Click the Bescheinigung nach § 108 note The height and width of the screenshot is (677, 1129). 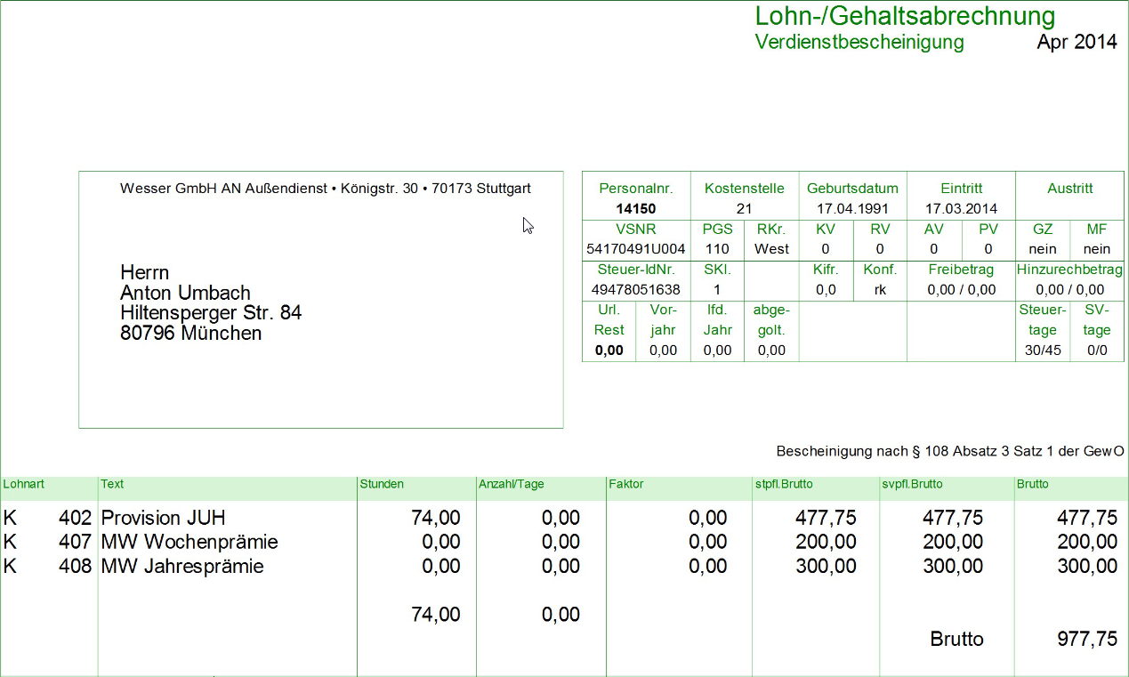point(950,451)
